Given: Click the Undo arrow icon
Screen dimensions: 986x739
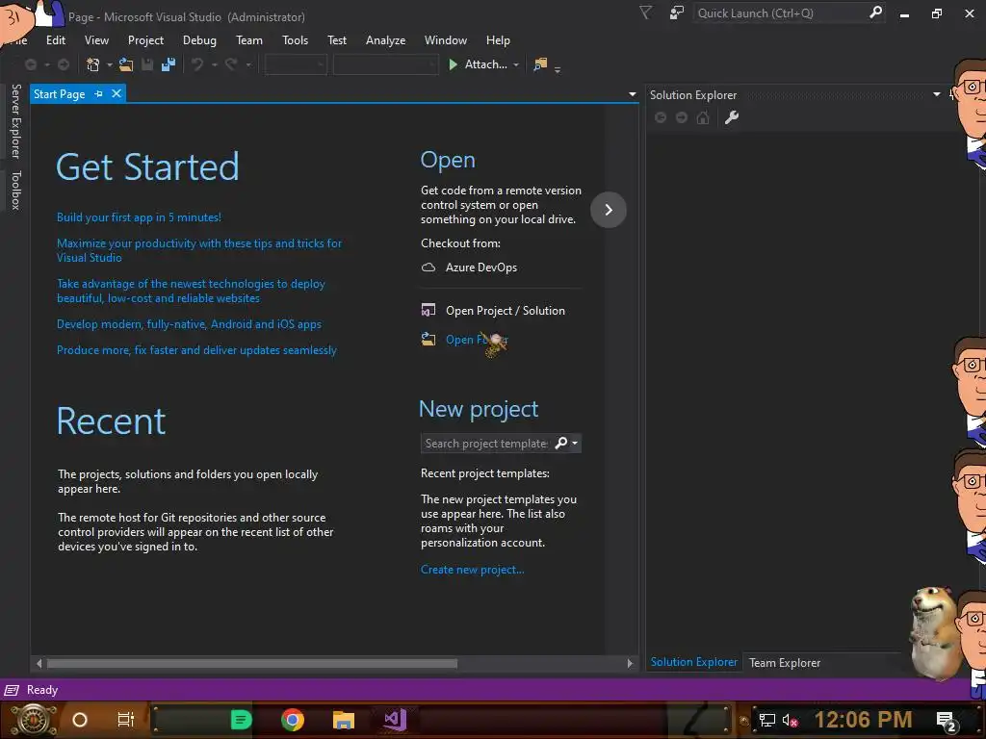Looking at the screenshot, I should pyautogui.click(x=197, y=64).
